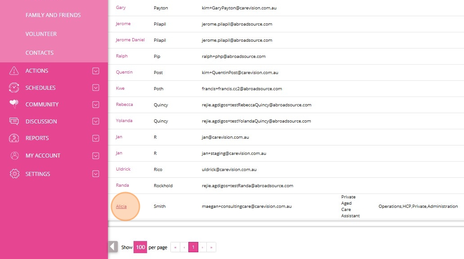Image resolution: width=464 pixels, height=259 pixels.
Task: Click Private Aged Care Assistant role text
Action: coord(350,206)
